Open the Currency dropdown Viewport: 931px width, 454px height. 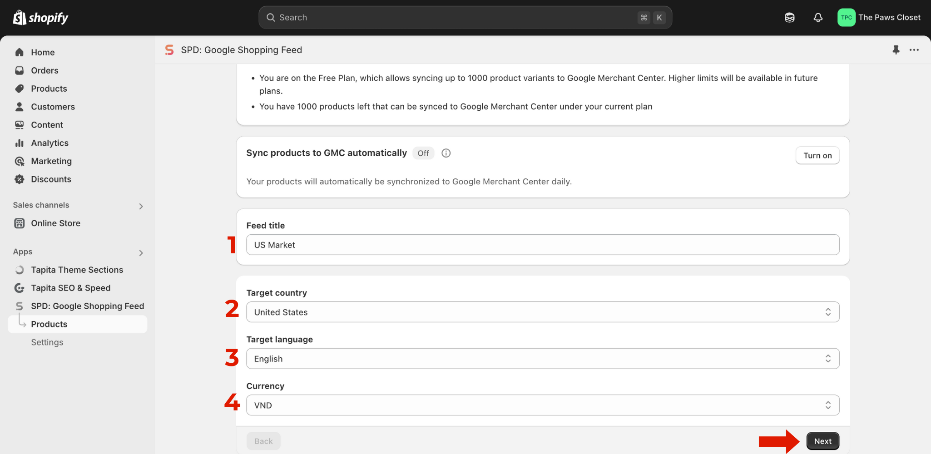click(543, 405)
